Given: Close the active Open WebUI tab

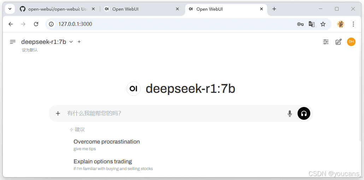Looking at the screenshot, I should [262, 9].
